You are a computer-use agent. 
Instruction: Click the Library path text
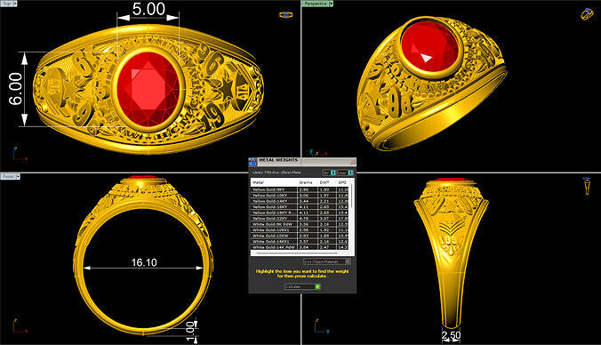[x=276, y=172]
